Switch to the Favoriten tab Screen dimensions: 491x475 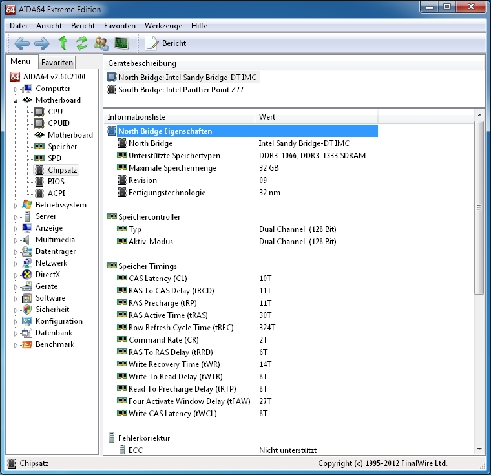57,63
